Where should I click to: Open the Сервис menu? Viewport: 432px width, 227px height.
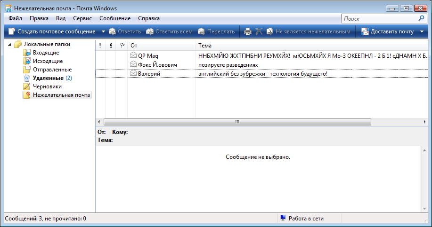(x=82, y=18)
